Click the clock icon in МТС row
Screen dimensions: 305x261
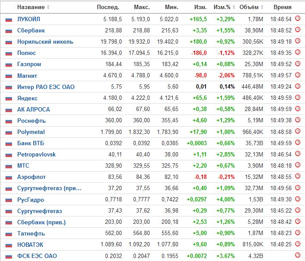298,165
